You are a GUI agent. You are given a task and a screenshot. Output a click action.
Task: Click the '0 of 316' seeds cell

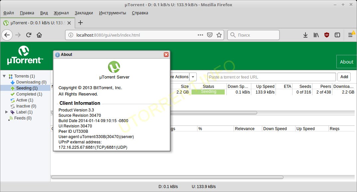coord(304,92)
